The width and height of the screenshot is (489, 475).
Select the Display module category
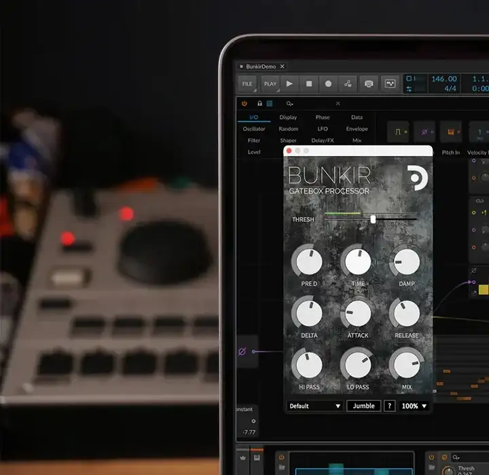pyautogui.click(x=288, y=117)
